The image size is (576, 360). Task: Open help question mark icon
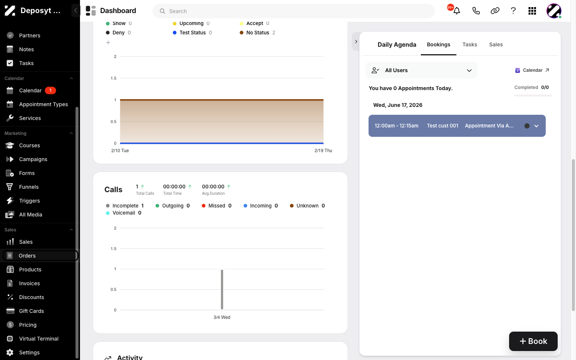pyautogui.click(x=513, y=11)
